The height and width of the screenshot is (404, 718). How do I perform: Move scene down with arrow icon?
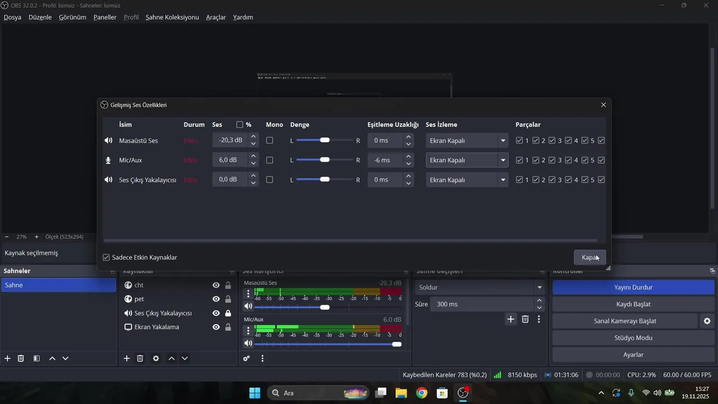(x=66, y=358)
